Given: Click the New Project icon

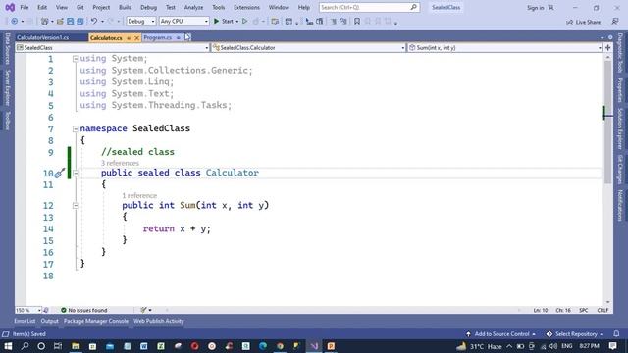Looking at the screenshot, I should (x=45, y=22).
